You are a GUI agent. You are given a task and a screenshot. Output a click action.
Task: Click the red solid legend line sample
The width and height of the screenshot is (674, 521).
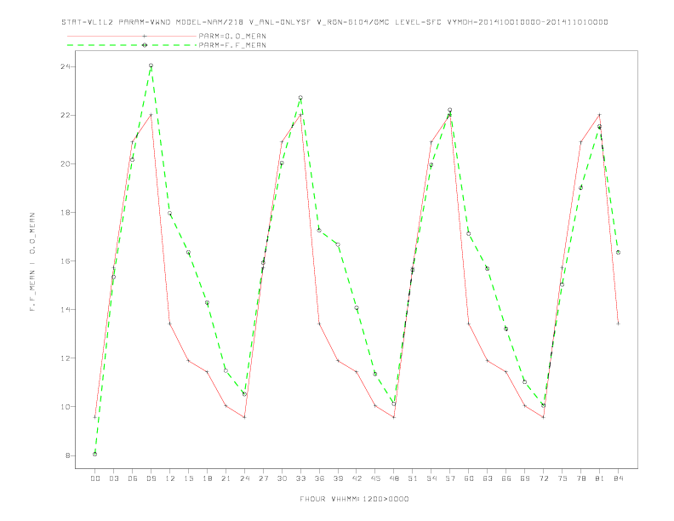132,36
